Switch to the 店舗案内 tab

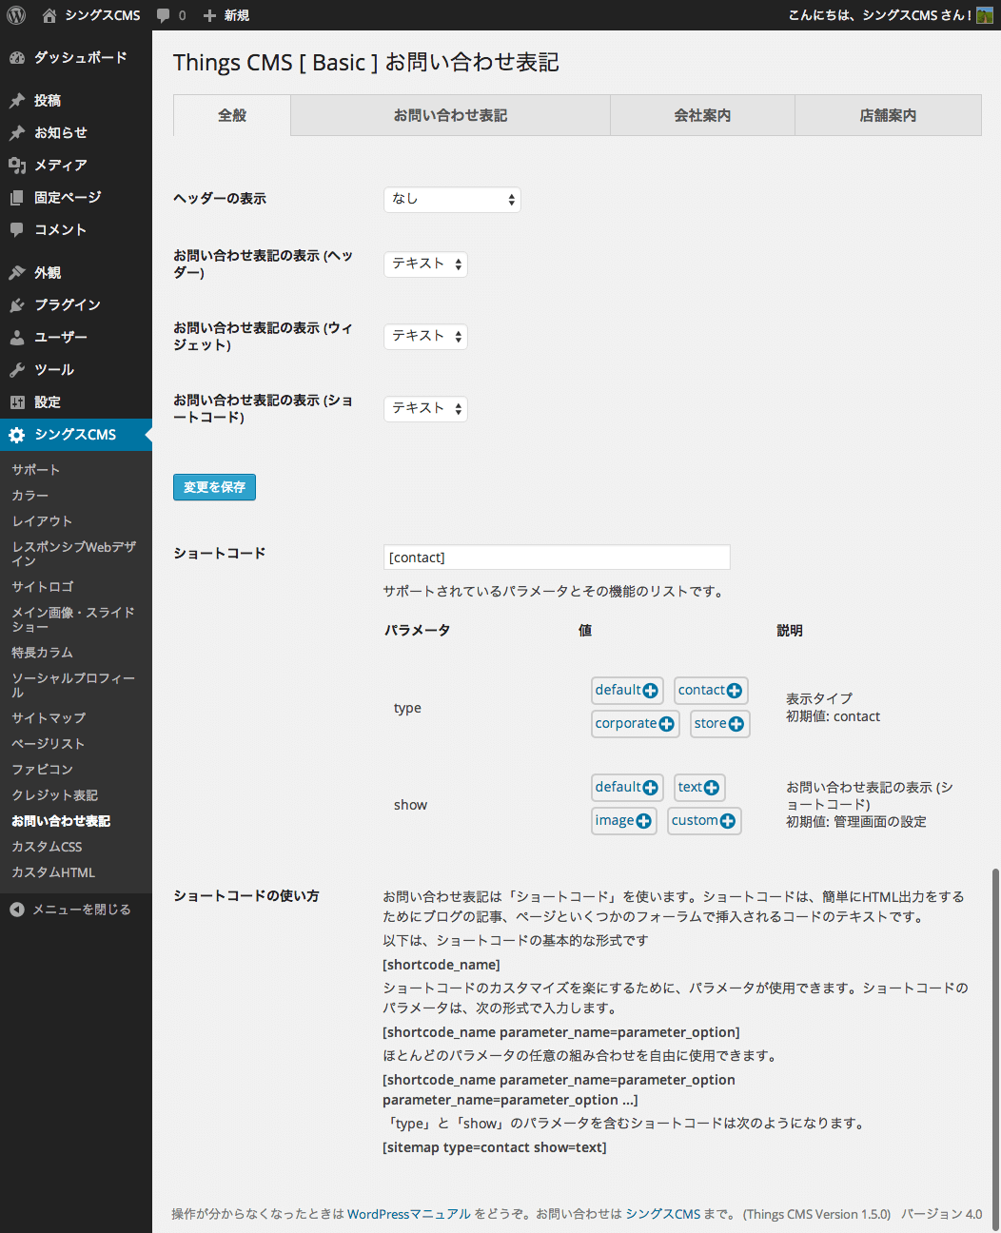pyautogui.click(x=888, y=115)
